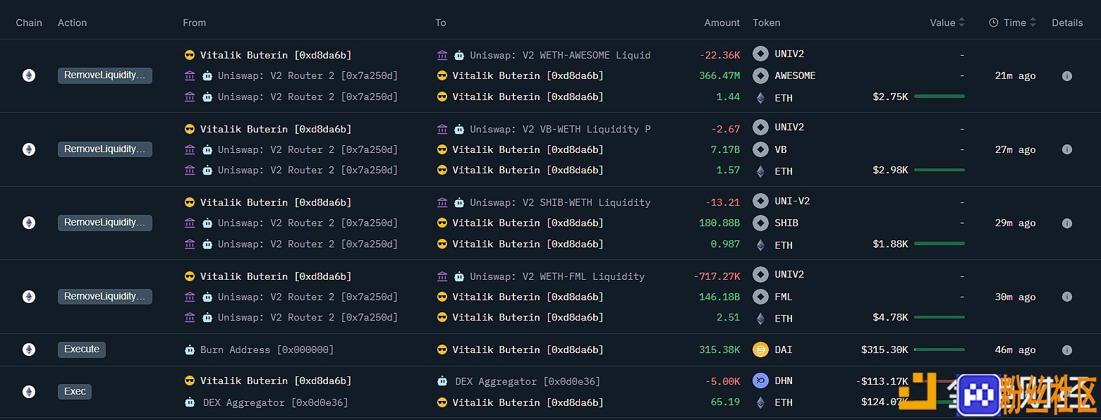Click value bar next to $4.78K

tap(939, 317)
